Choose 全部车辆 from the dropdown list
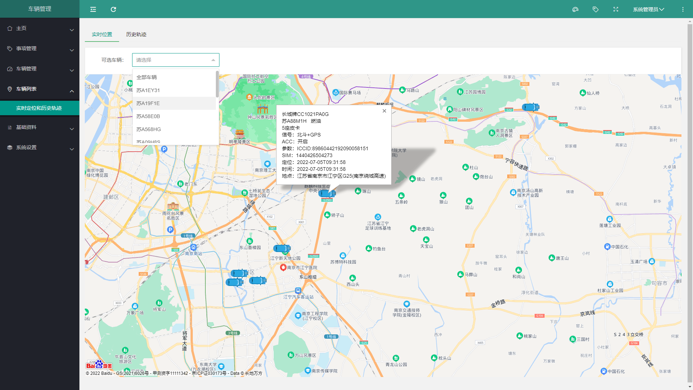This screenshot has height=390, width=693. click(x=174, y=77)
